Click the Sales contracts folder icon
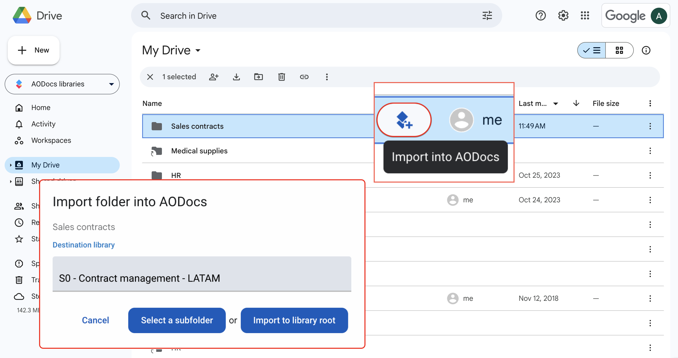The height and width of the screenshot is (358, 678). (157, 126)
